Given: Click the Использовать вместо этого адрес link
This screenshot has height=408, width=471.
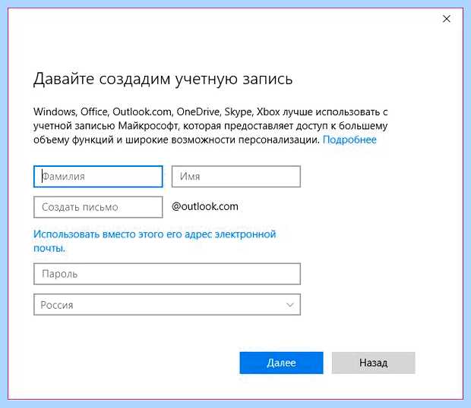Looking at the screenshot, I should click(155, 241).
